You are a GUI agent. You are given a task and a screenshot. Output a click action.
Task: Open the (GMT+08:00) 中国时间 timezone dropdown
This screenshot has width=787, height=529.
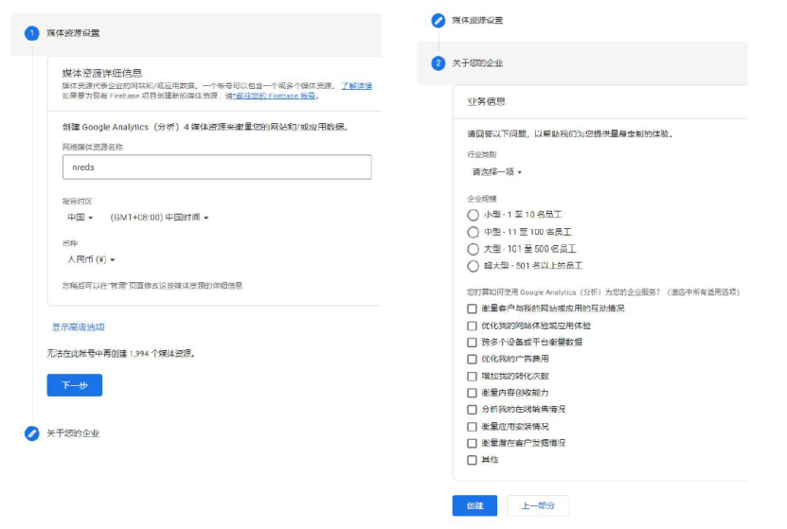click(x=159, y=218)
